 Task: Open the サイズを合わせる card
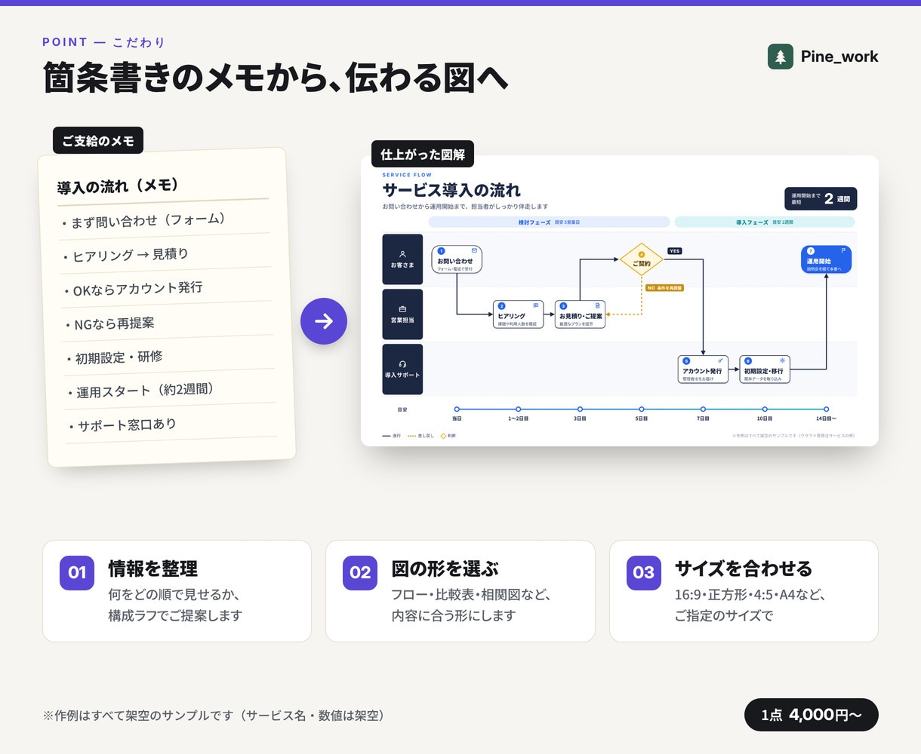tap(744, 591)
